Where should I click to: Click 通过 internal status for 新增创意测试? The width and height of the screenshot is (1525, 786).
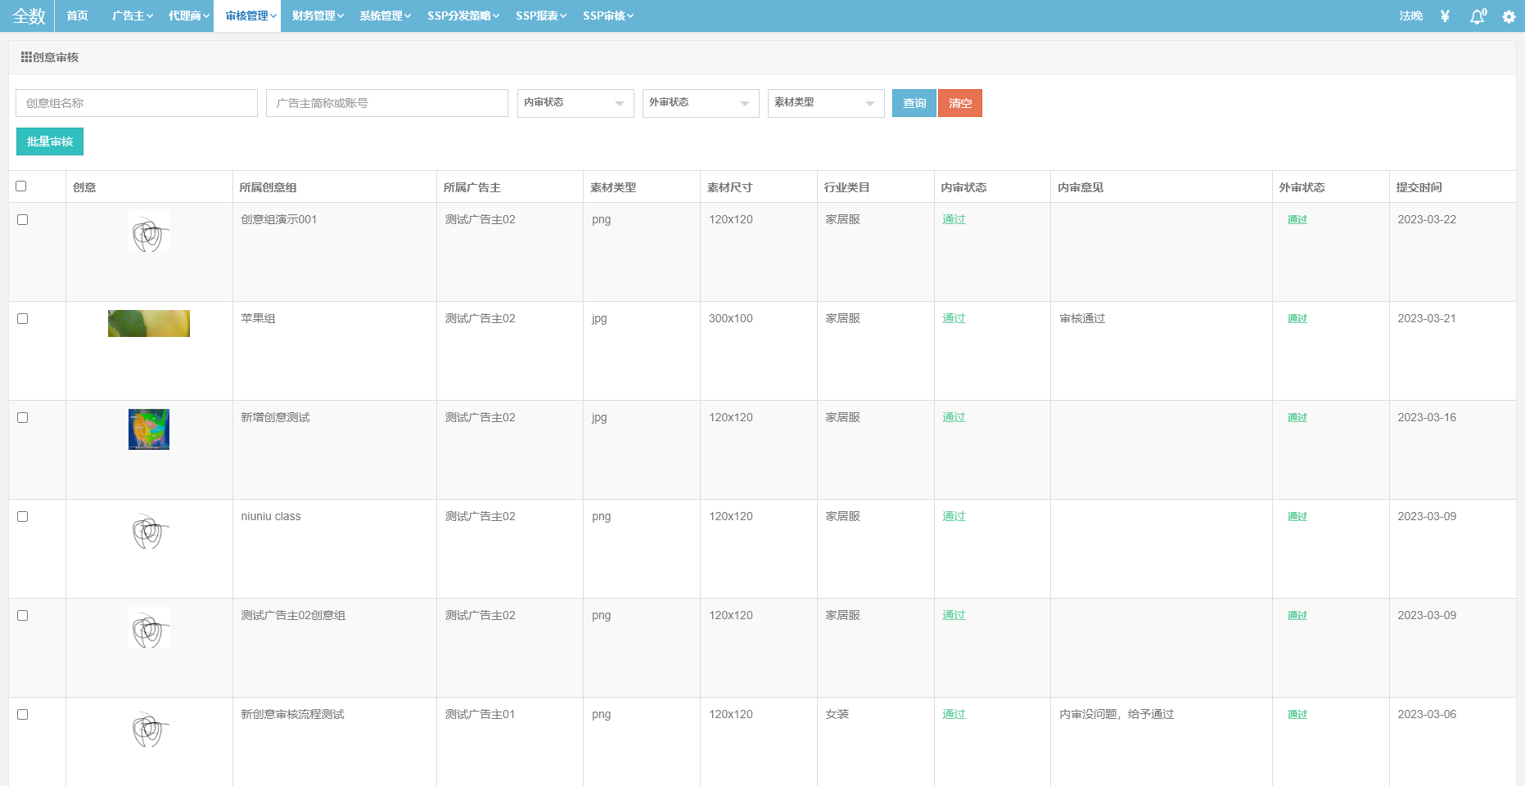tap(954, 417)
